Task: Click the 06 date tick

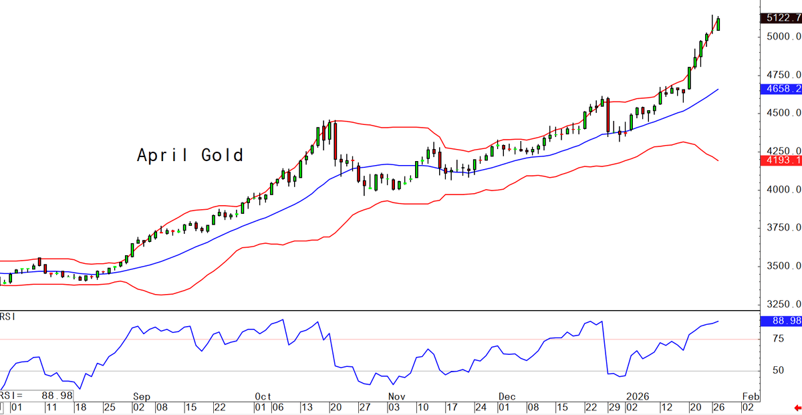Action: point(279,406)
